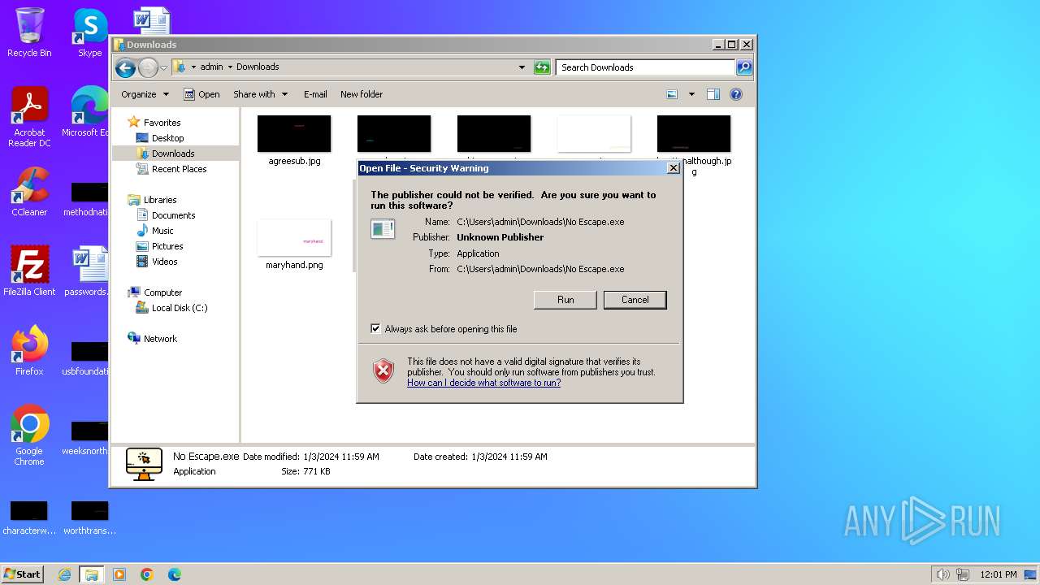Open the Share with menu
This screenshot has width=1040, height=585.
tap(260, 94)
